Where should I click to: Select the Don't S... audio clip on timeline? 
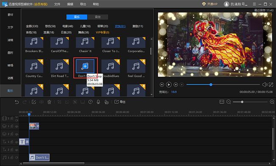(39, 157)
